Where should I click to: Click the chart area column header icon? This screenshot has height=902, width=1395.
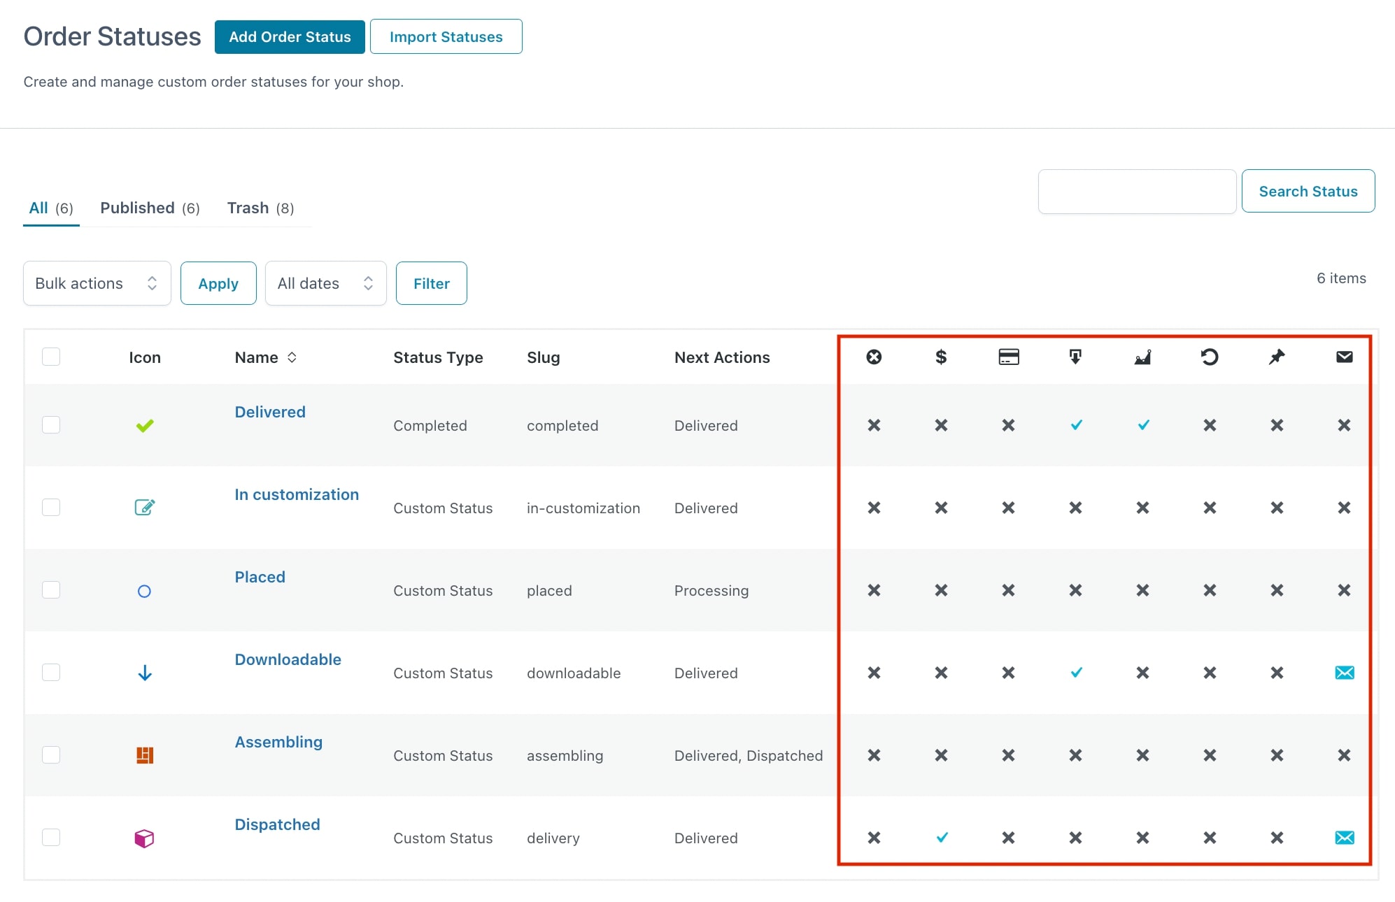click(x=1142, y=357)
